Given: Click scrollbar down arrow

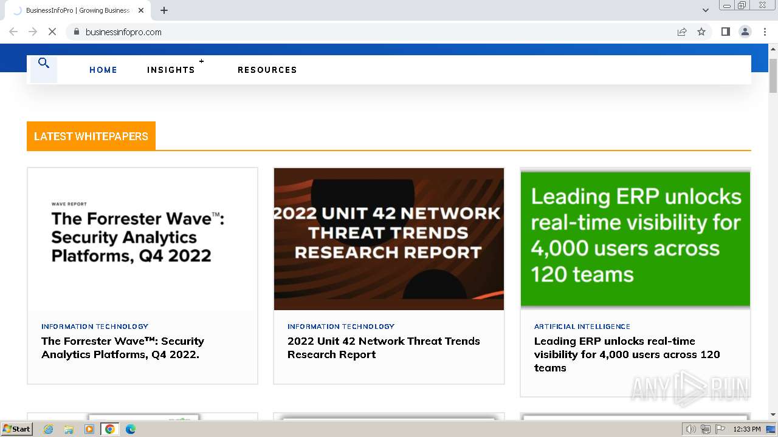Looking at the screenshot, I should 773,415.
